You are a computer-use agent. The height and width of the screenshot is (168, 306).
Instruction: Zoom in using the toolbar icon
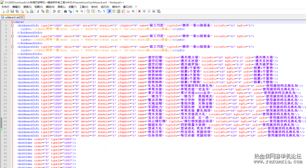coord(76,11)
